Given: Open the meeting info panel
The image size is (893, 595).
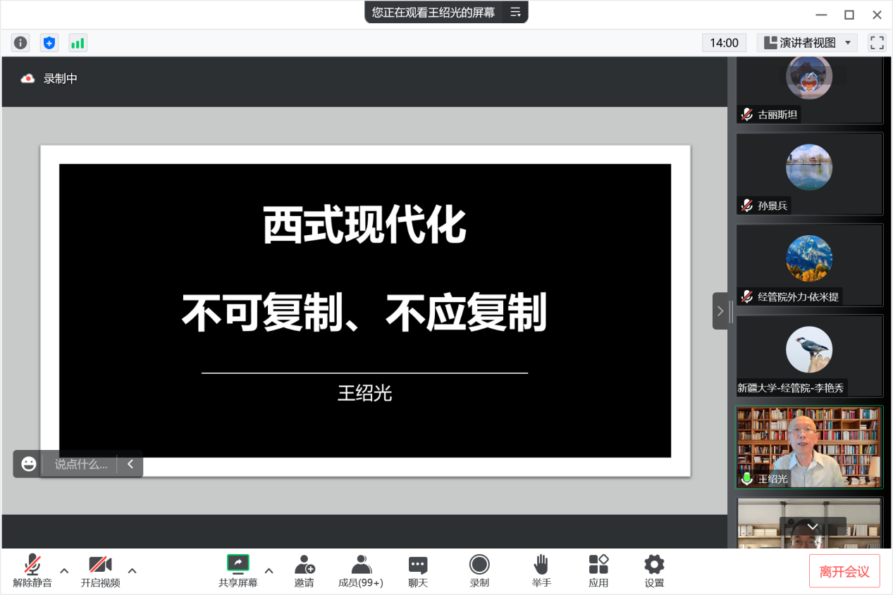Looking at the screenshot, I should coord(20,42).
